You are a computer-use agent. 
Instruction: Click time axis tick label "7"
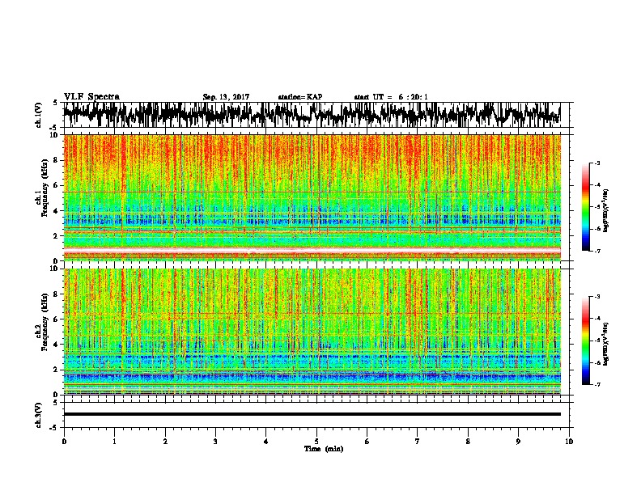[418, 442]
